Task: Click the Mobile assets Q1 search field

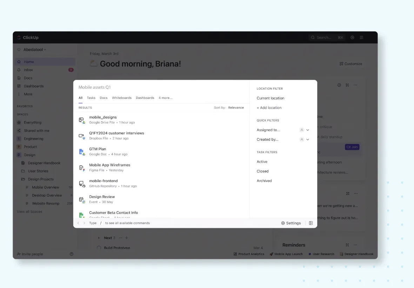Action: coord(161,87)
